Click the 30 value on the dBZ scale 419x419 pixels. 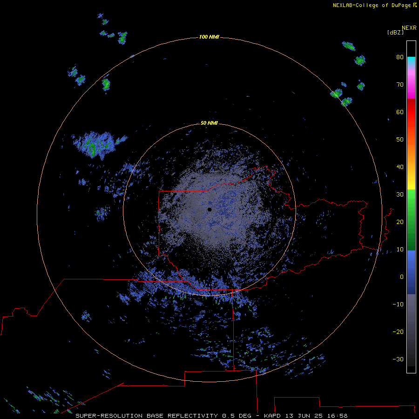tap(400, 194)
